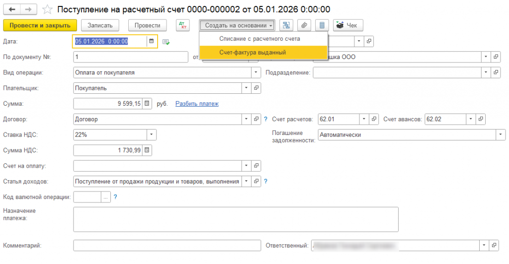This screenshot has height=264, width=509.
Task: Open Счет авансов 62.02 via open icon
Action: point(481,119)
